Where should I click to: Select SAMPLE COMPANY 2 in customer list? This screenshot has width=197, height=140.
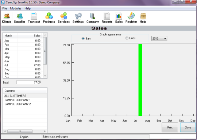pos(25,104)
